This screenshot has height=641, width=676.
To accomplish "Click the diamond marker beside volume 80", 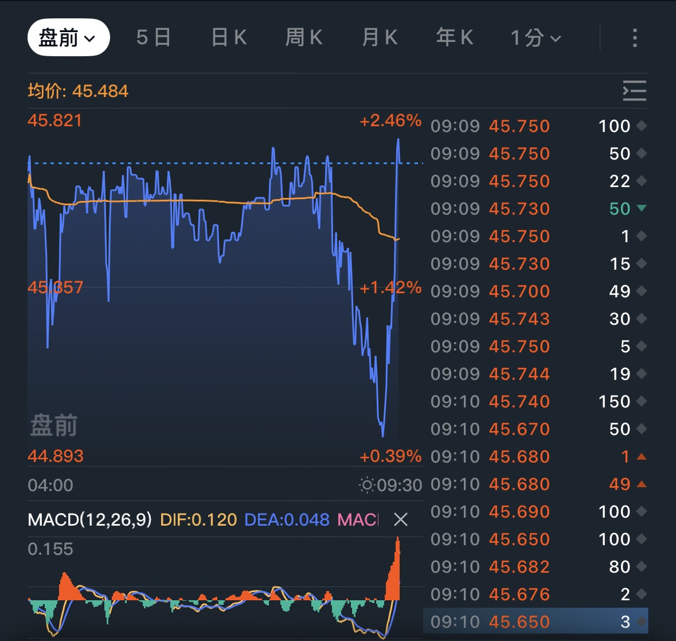I will [642, 566].
